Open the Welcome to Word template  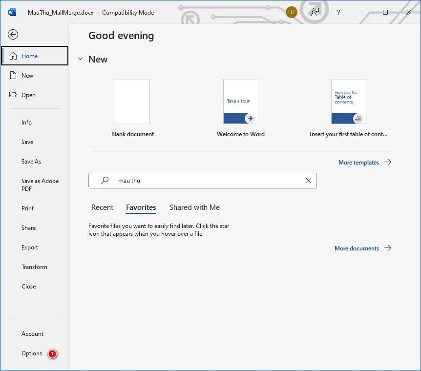click(x=240, y=102)
